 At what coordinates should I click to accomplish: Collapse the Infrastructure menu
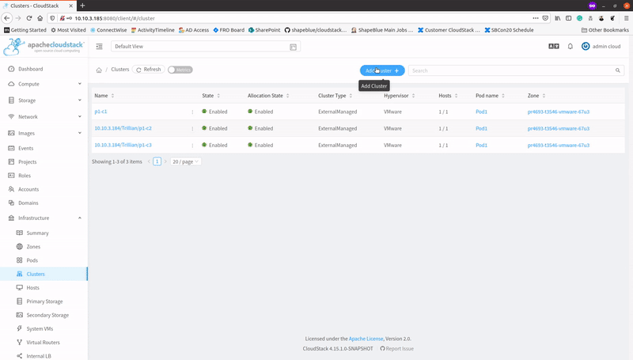(44, 218)
